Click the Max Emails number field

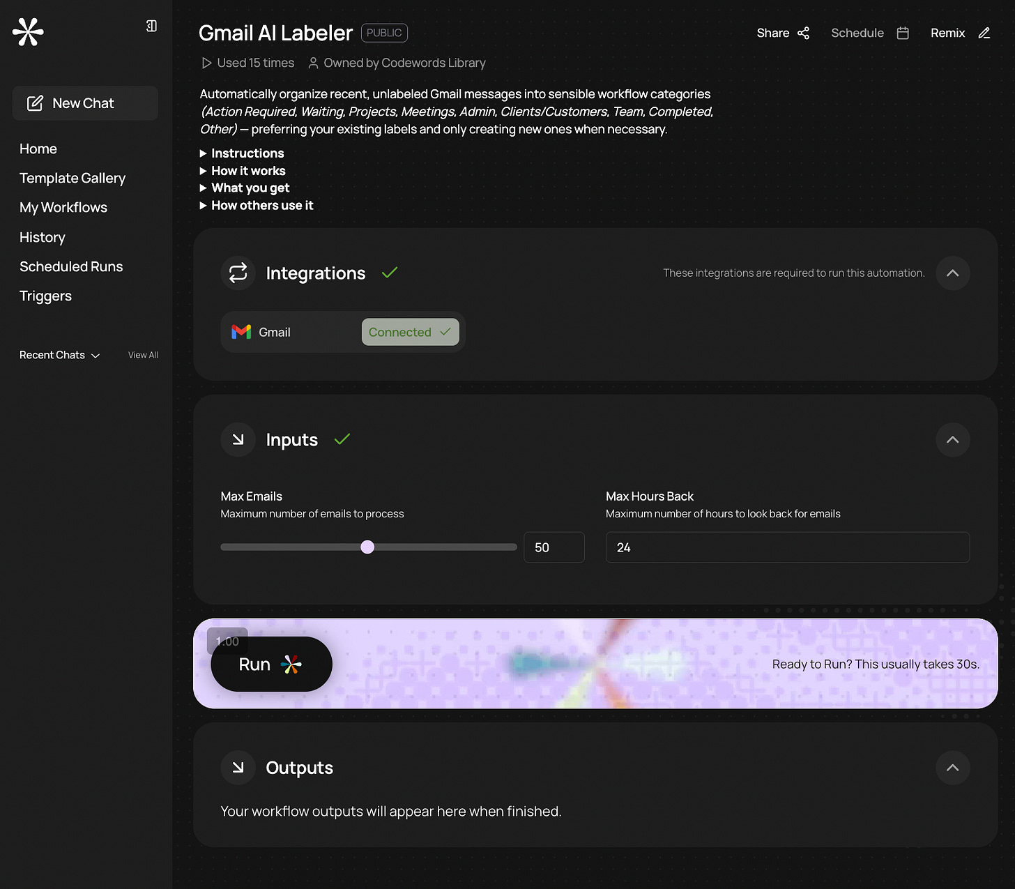pos(554,547)
